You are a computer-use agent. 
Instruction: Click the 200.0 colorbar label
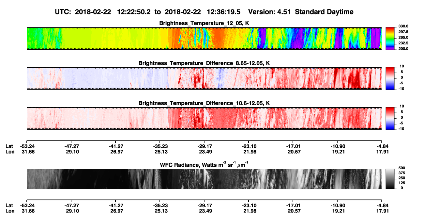click(403, 49)
